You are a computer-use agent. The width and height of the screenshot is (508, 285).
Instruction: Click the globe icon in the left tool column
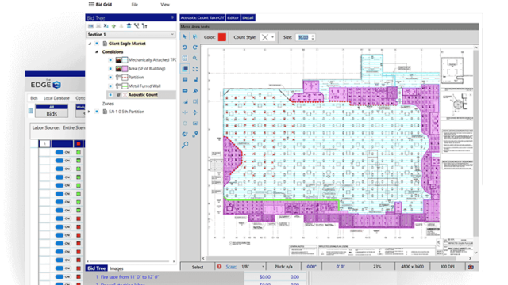(x=185, y=134)
